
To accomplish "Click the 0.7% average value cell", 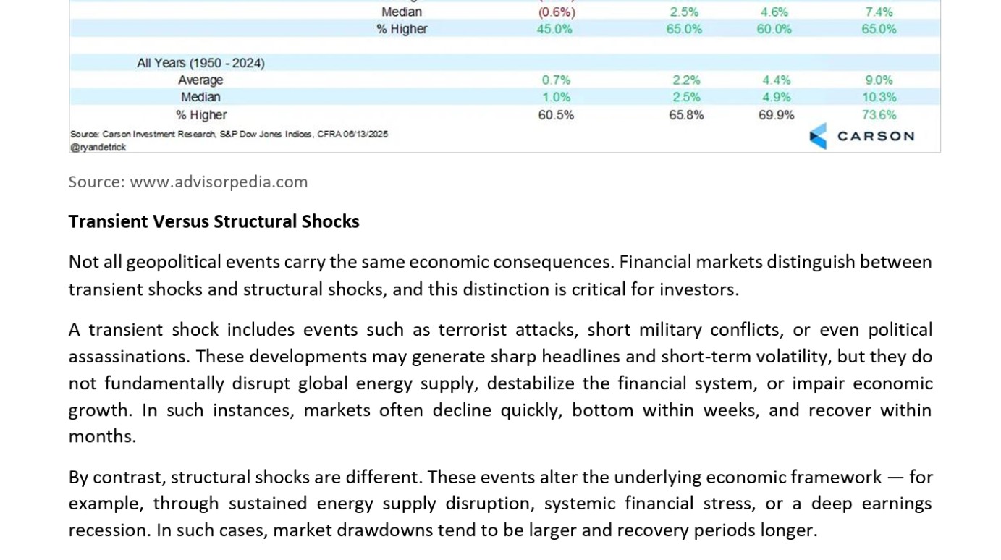I will (556, 80).
